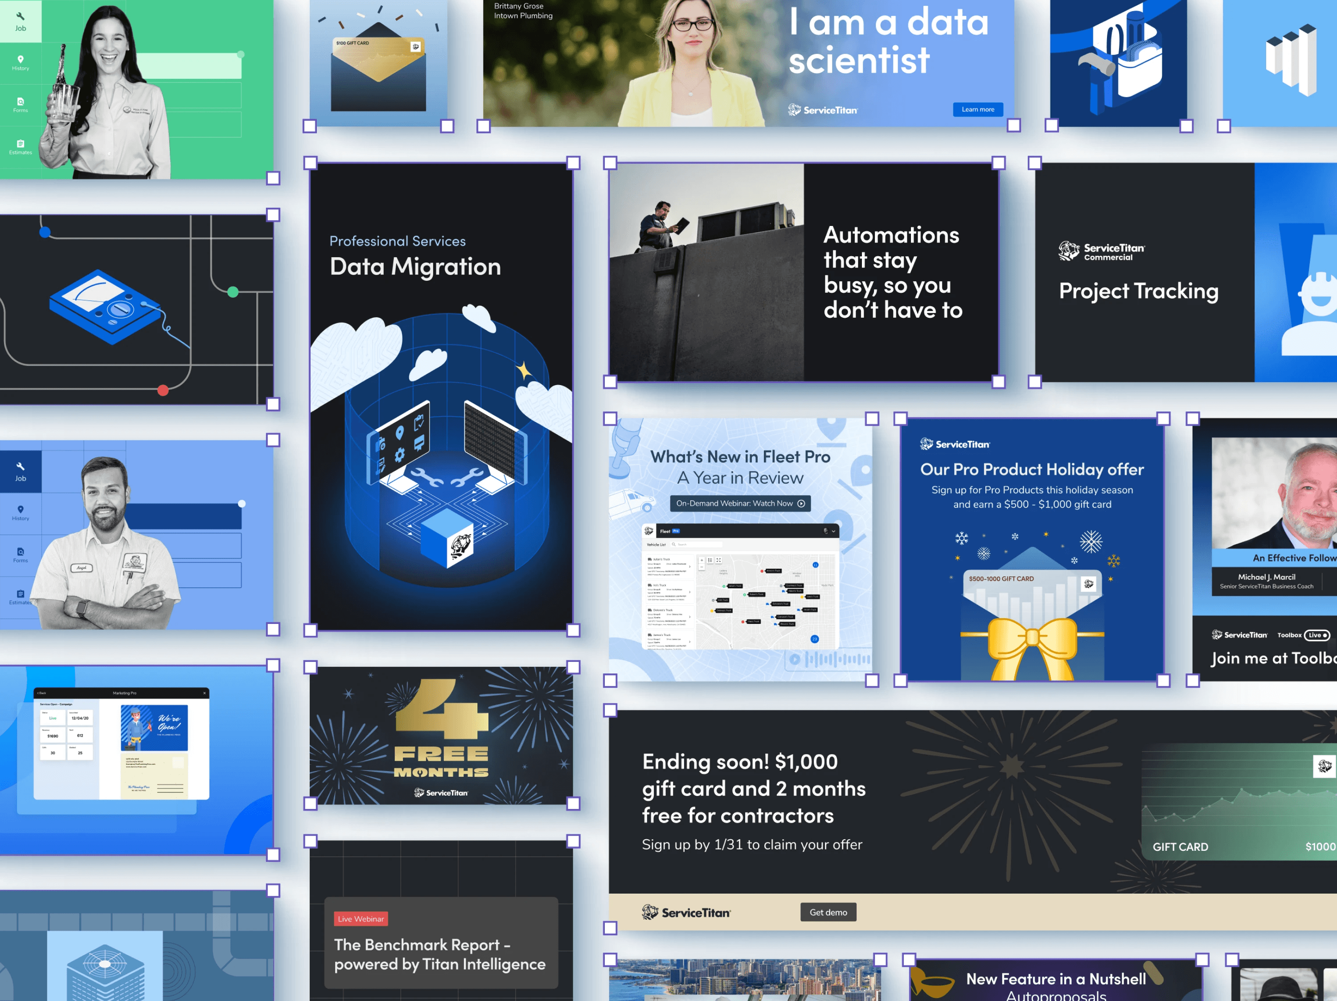Click the red Live Webinar tag

[x=361, y=919]
